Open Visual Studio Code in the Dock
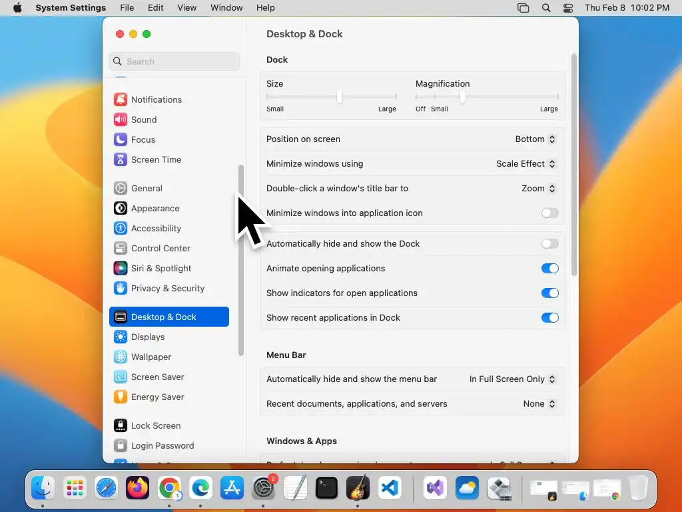The width and height of the screenshot is (682, 512). point(390,487)
